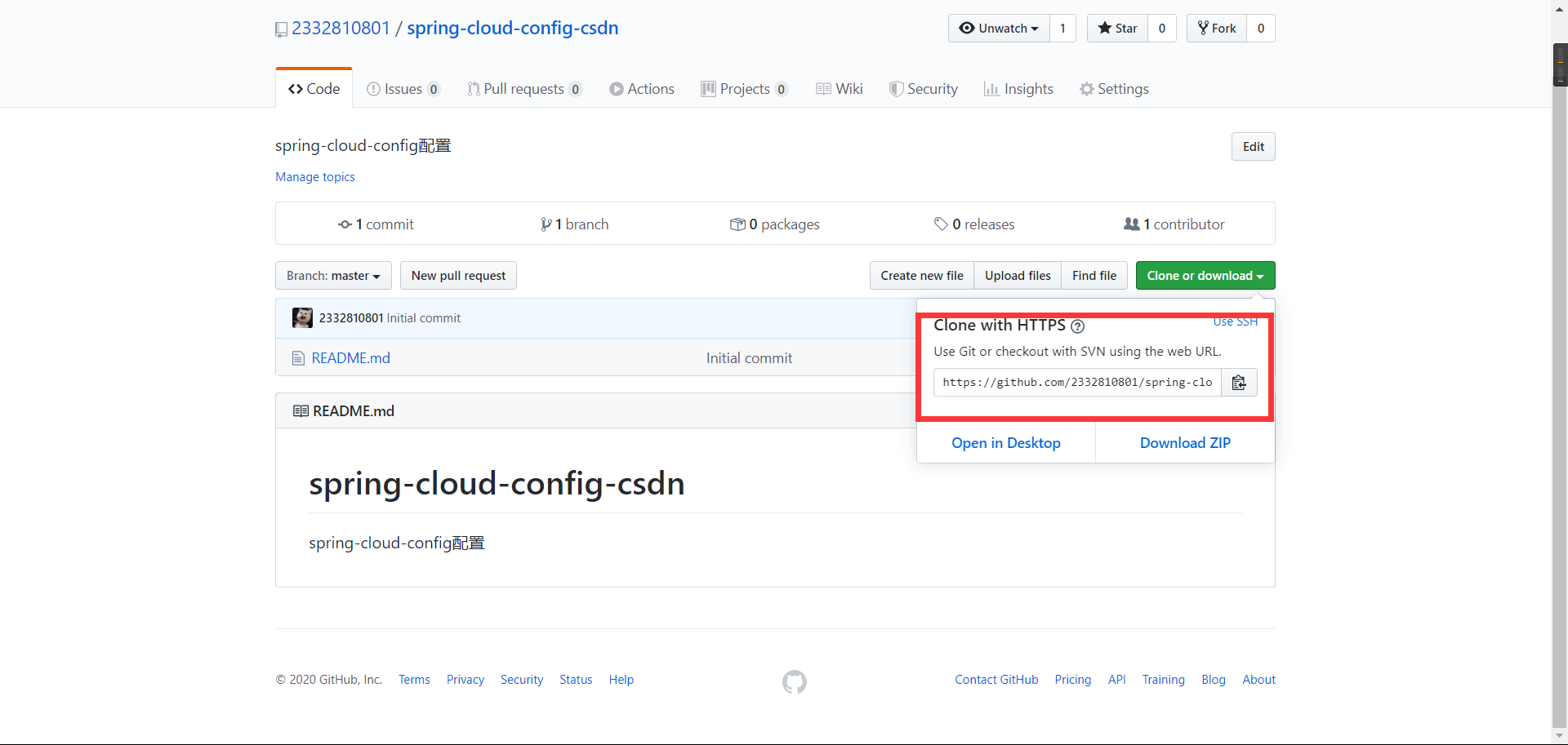The image size is (1568, 745).
Task: Open the Wiki tab
Action: [x=839, y=89]
